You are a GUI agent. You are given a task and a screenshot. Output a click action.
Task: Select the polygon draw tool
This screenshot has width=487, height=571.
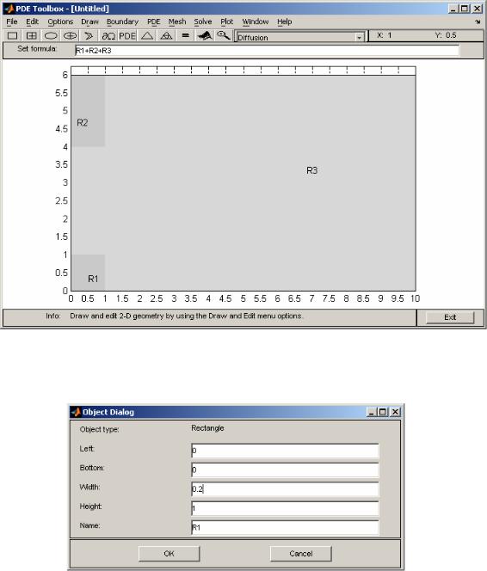[x=89, y=36]
